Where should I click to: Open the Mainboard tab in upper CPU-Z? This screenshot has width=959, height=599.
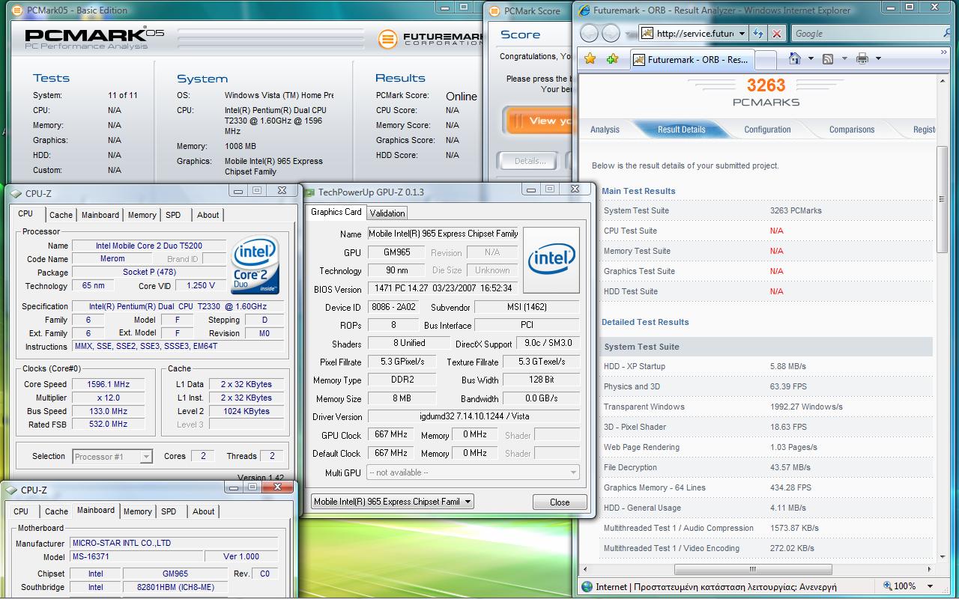100,215
